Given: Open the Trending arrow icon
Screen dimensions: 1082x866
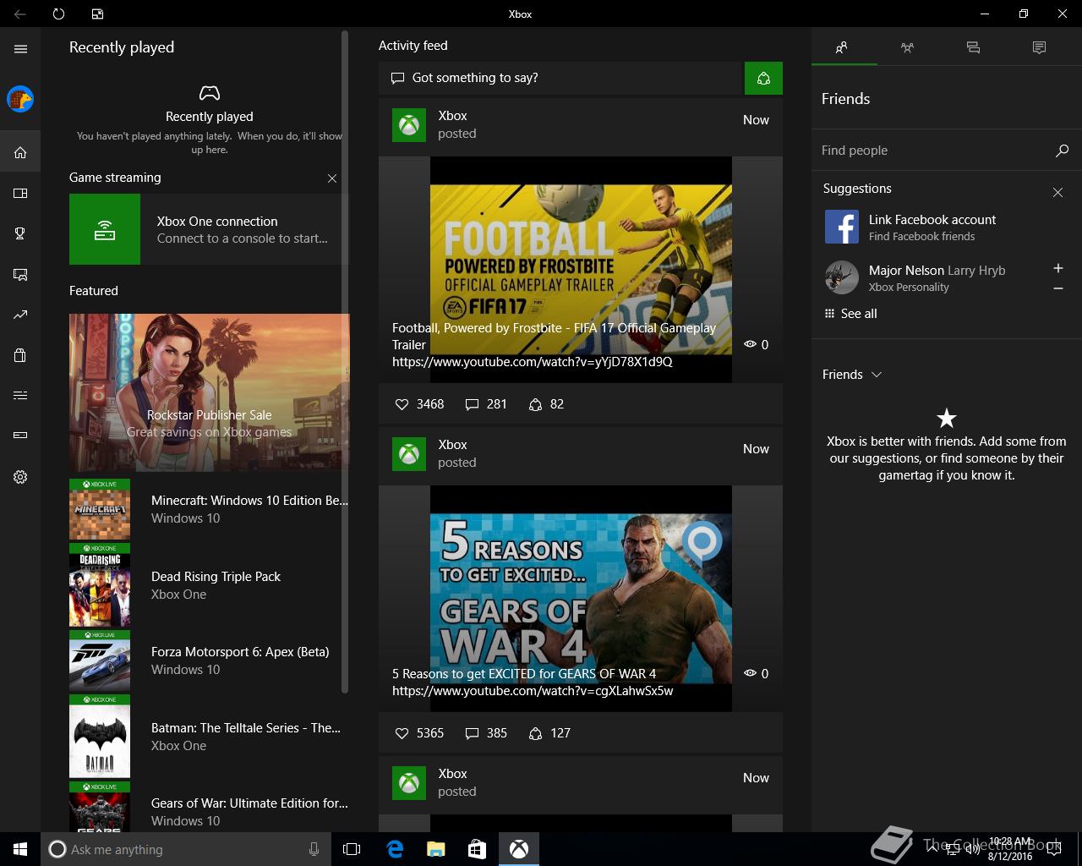Looking at the screenshot, I should pyautogui.click(x=20, y=315).
